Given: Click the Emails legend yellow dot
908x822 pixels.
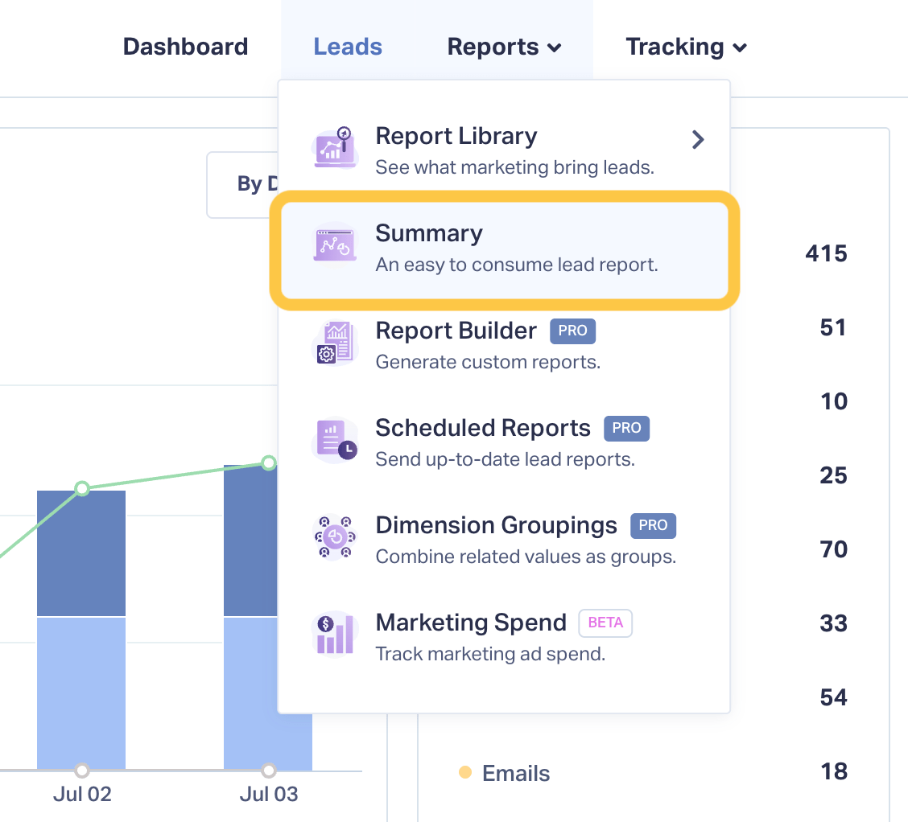Looking at the screenshot, I should point(465,772).
